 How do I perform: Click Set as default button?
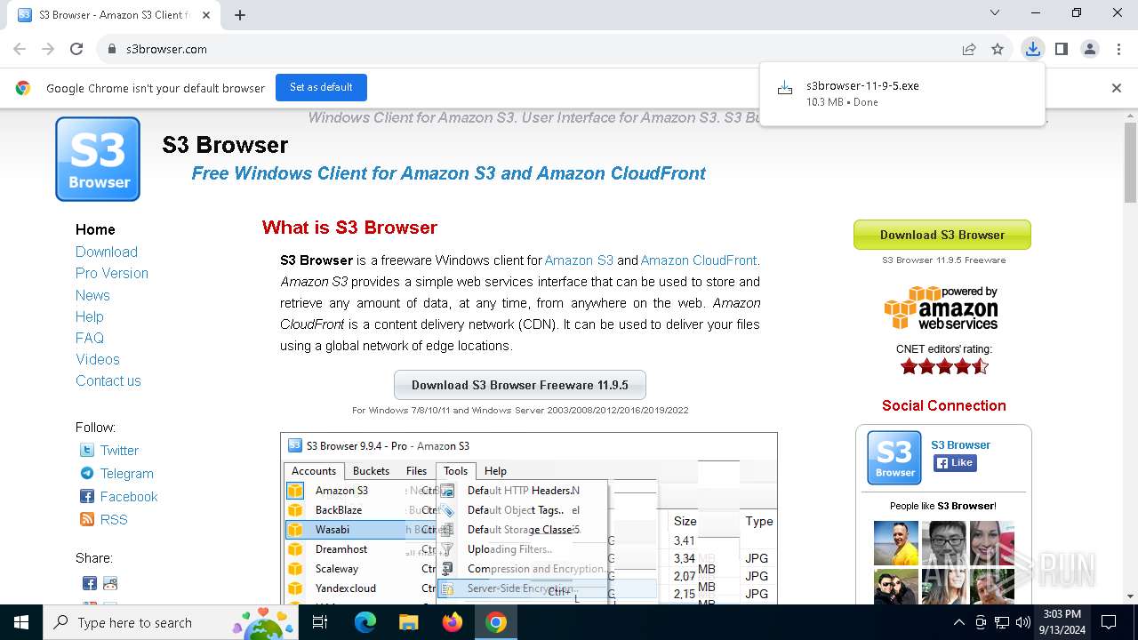[321, 87]
